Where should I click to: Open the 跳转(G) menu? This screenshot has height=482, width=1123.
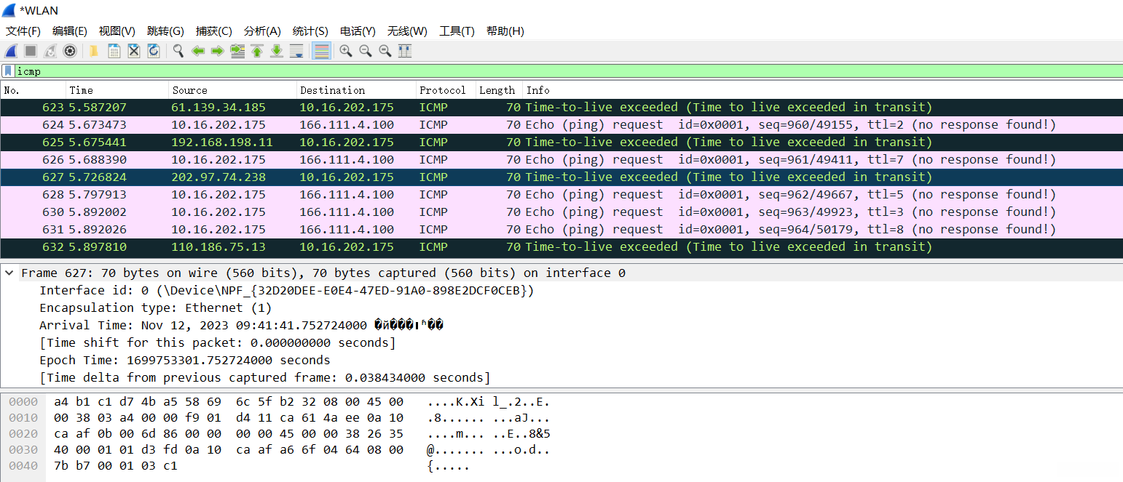(x=165, y=31)
